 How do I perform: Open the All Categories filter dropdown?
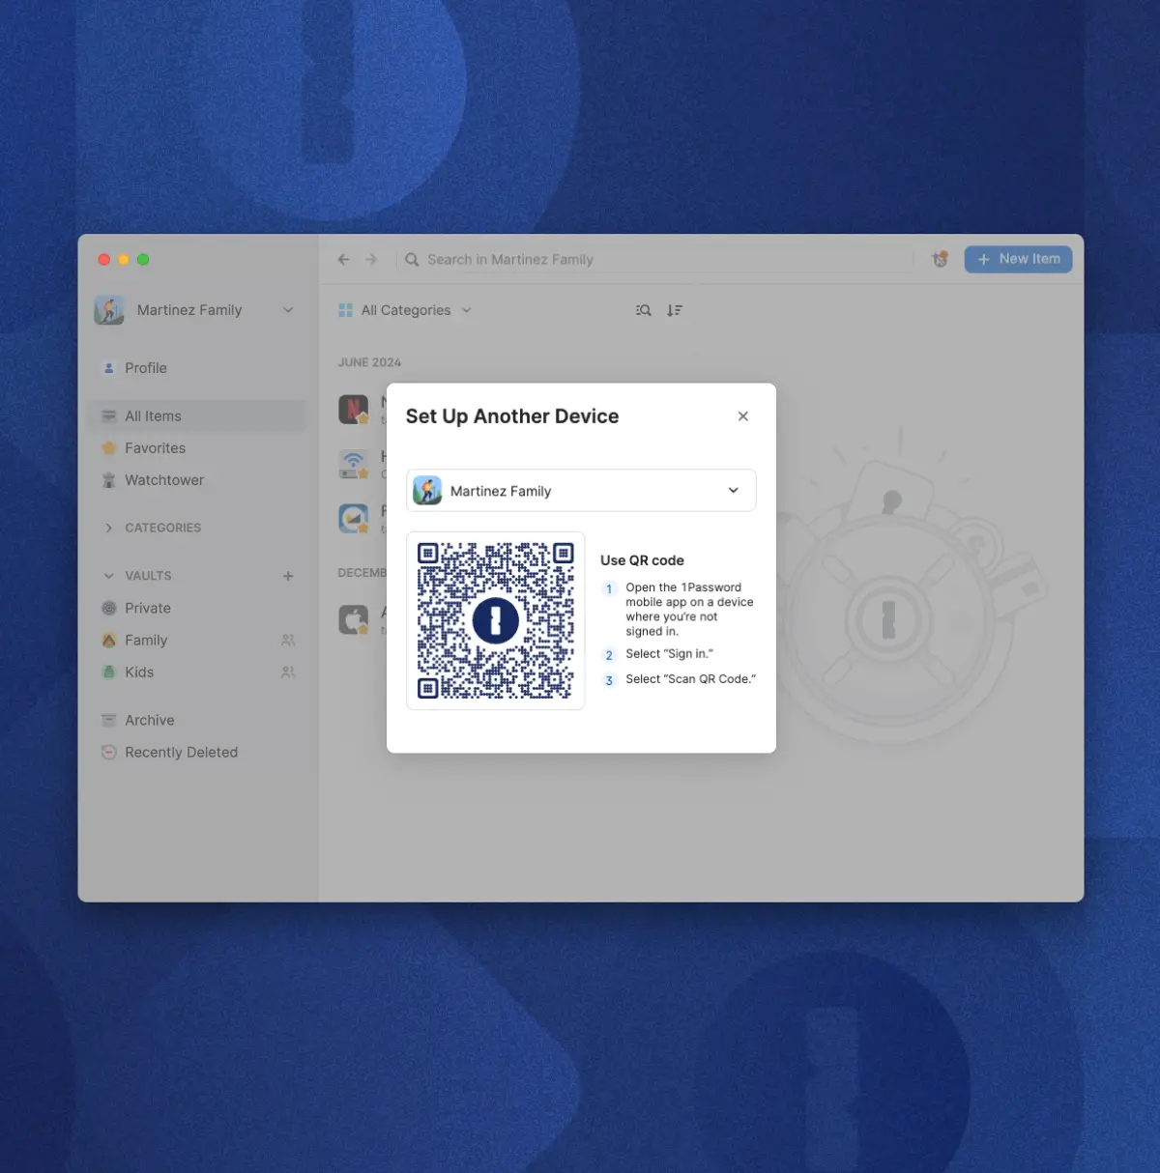point(405,310)
